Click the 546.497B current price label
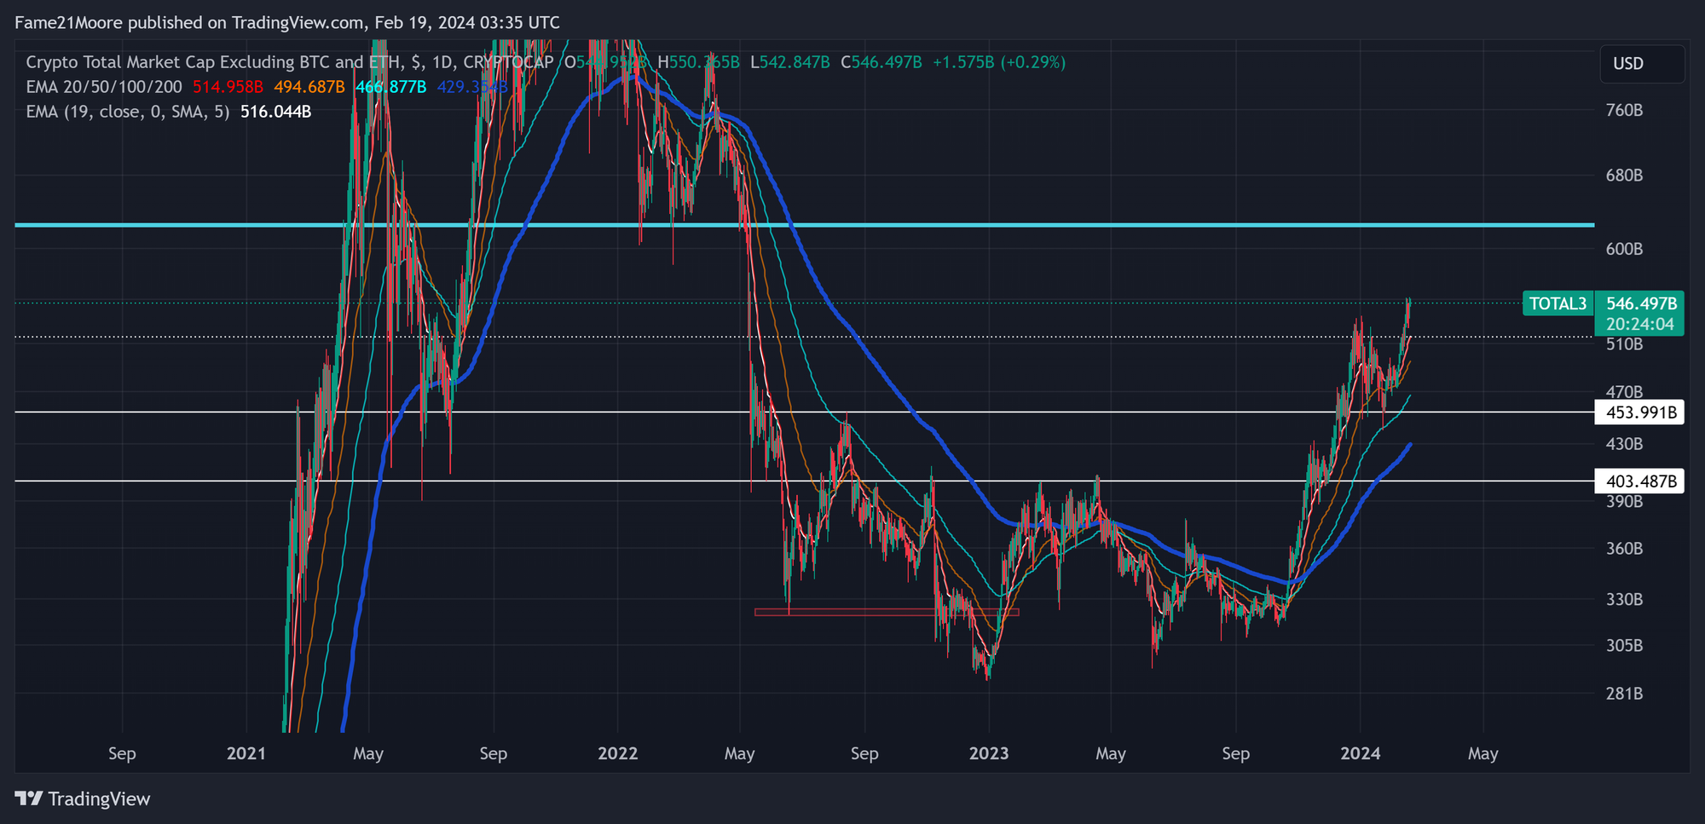 (1640, 303)
